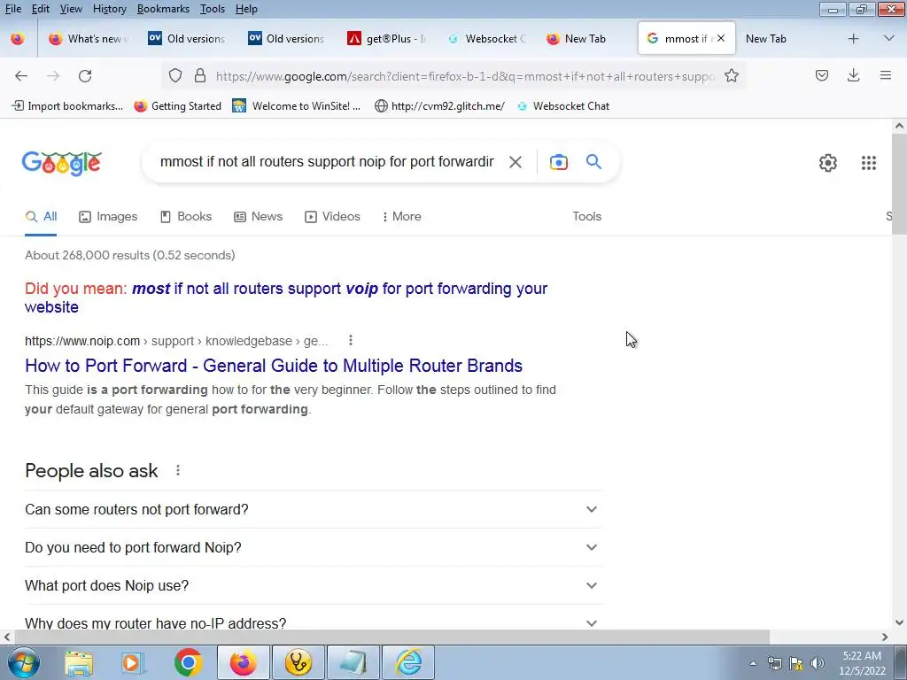Viewport: 907px width, 680px height.
Task: Open Firefox application hamburger menu
Action: tap(886, 75)
